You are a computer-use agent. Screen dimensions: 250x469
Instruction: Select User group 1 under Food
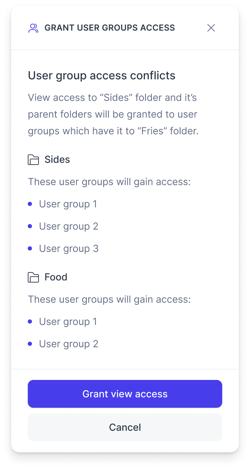[68, 321]
